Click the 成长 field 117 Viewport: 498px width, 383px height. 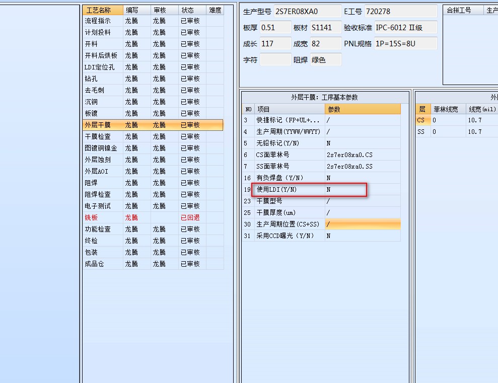click(275, 44)
